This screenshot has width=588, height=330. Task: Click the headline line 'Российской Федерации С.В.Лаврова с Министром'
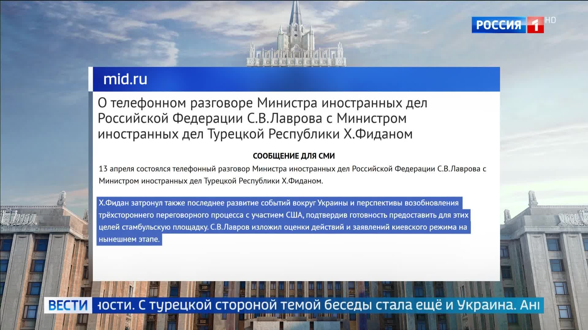point(252,119)
